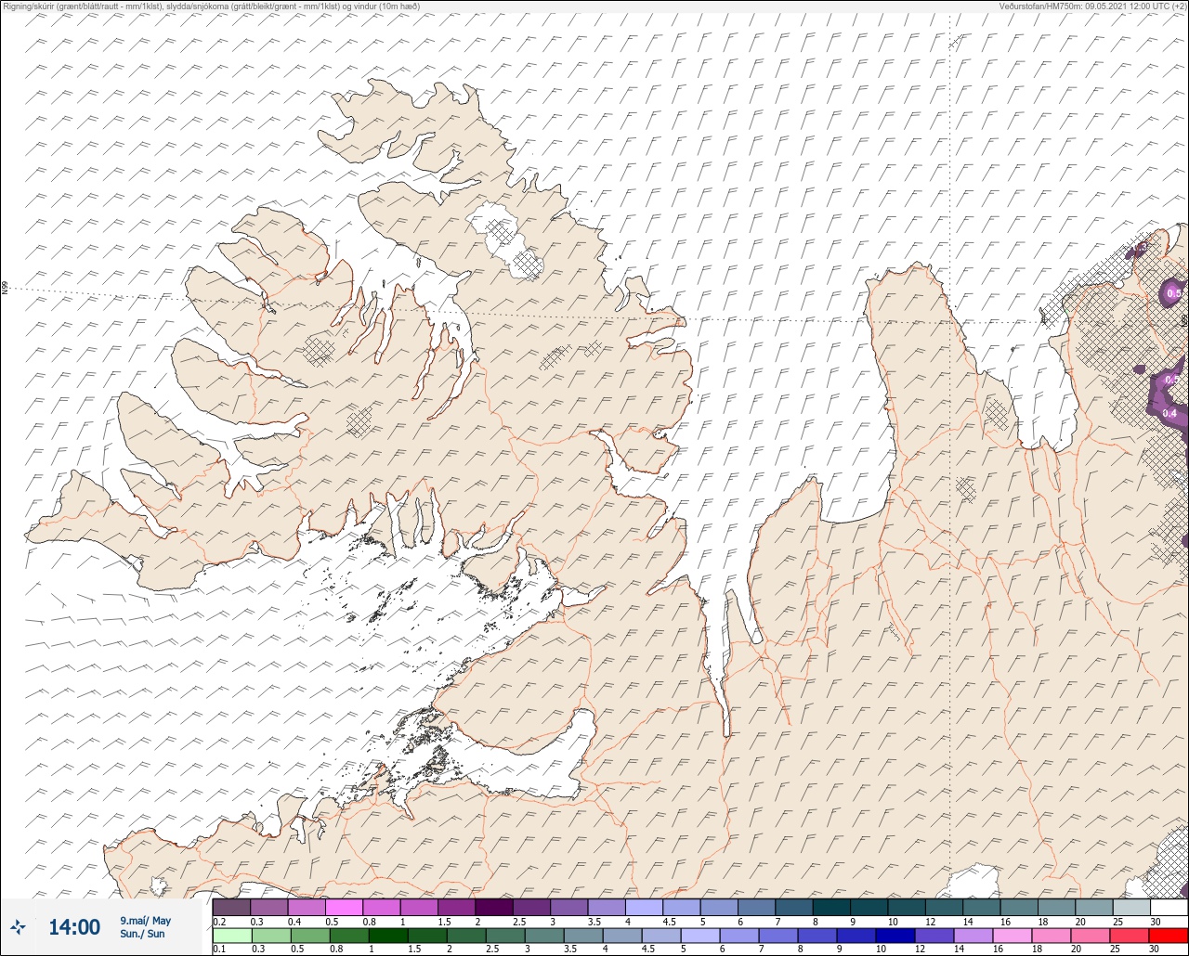Click the '0.3' precipitation value on map

coord(1141,247)
